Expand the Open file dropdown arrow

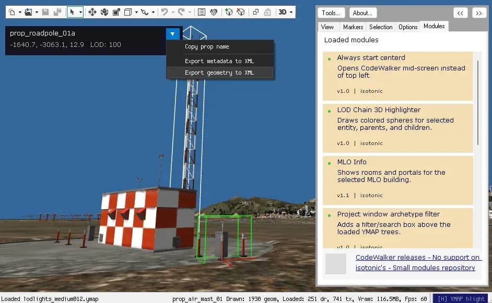37,12
